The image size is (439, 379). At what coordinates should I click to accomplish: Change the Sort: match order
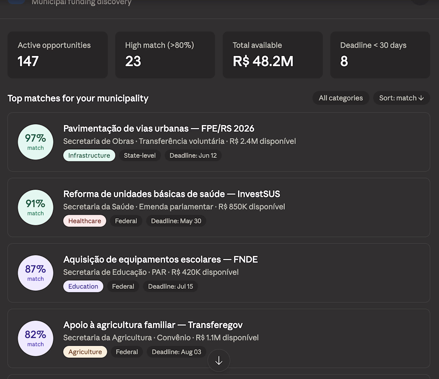pyautogui.click(x=401, y=98)
